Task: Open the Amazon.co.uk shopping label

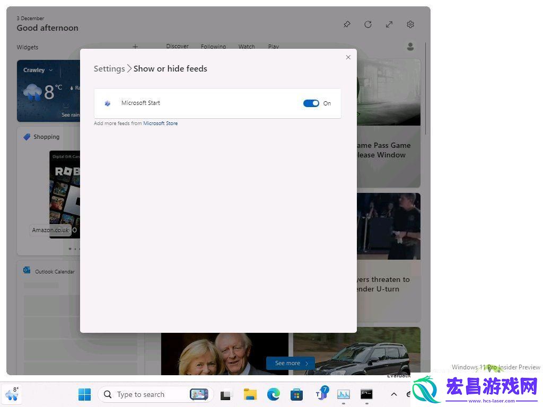Action: (x=50, y=230)
